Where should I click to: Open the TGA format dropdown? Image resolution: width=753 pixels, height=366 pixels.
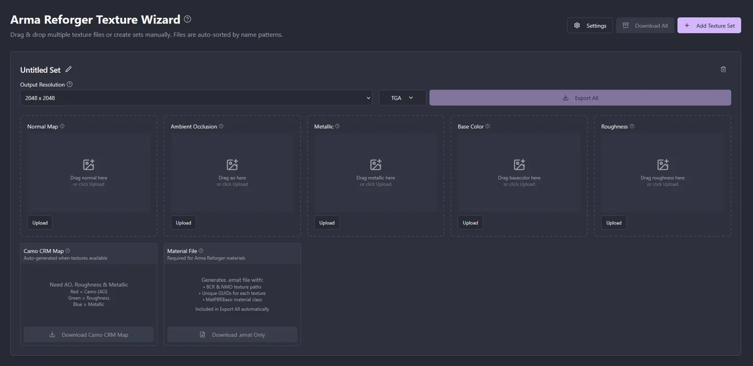click(x=402, y=98)
